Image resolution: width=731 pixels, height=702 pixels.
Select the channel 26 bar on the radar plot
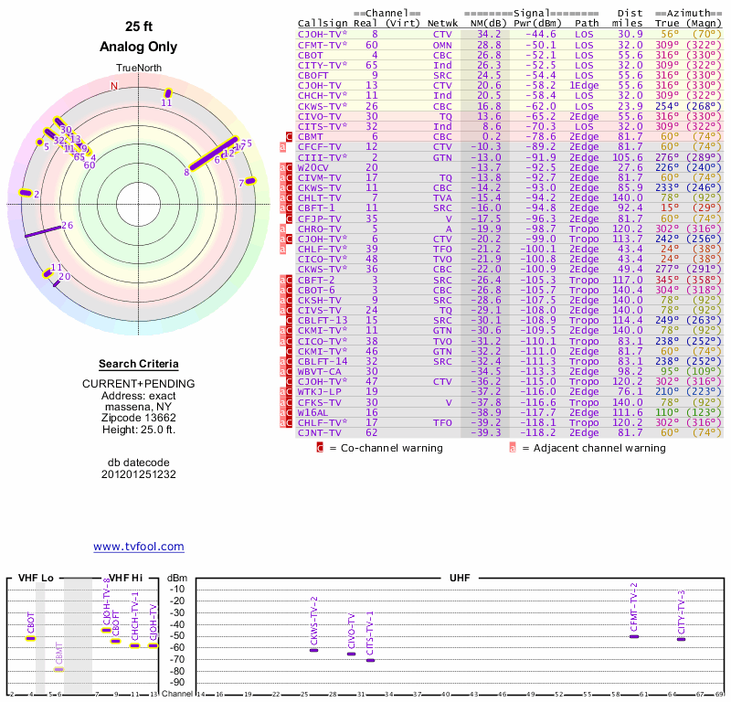coord(42,232)
